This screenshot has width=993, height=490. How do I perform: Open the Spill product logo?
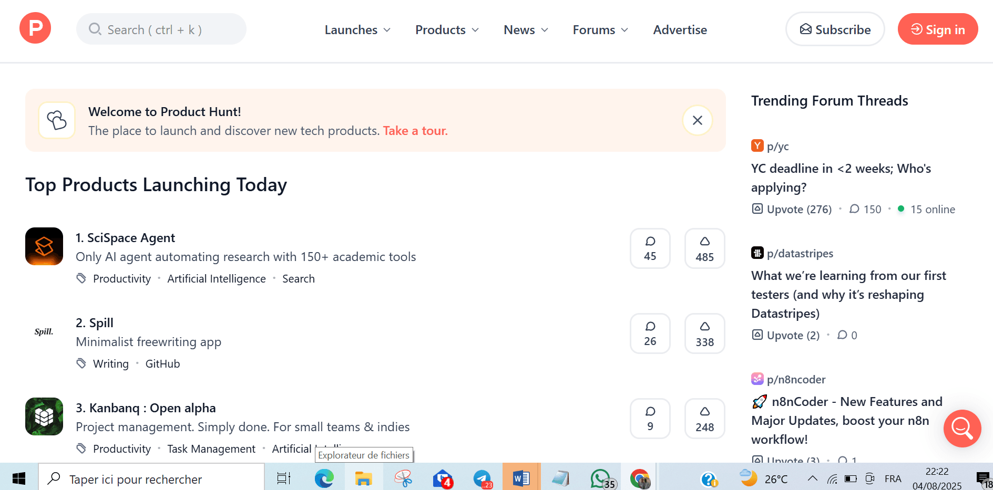(44, 331)
